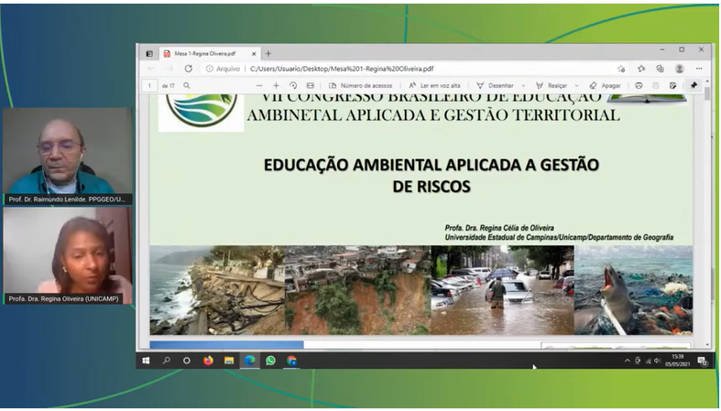Viewport: 721px width, 411px height.
Task: Open the Edge tab actions menu icon
Action: pos(149,54)
